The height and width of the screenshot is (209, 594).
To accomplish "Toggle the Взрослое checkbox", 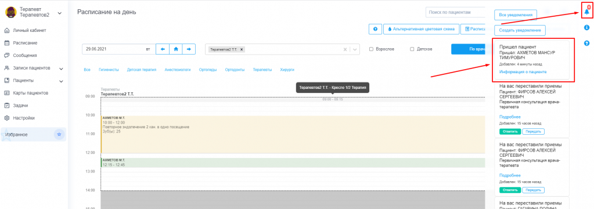I will (x=371, y=49).
